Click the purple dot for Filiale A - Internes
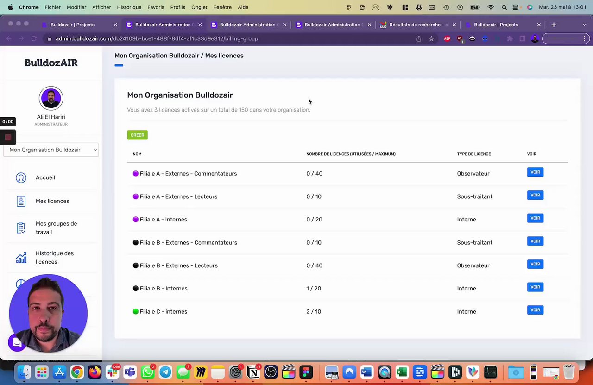 136,220
